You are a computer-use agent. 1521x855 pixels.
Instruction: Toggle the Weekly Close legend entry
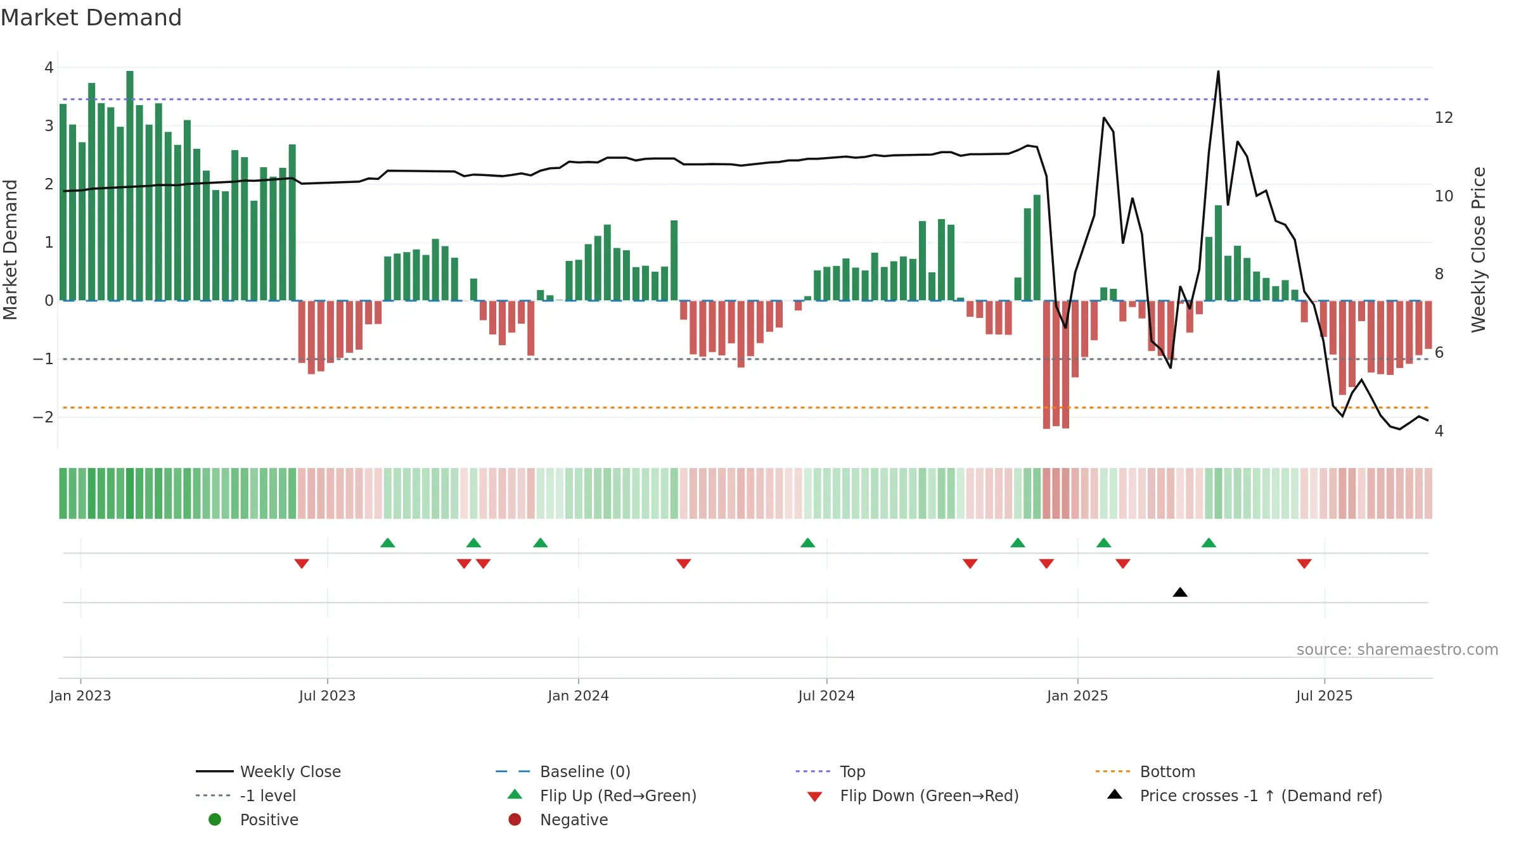[268, 771]
